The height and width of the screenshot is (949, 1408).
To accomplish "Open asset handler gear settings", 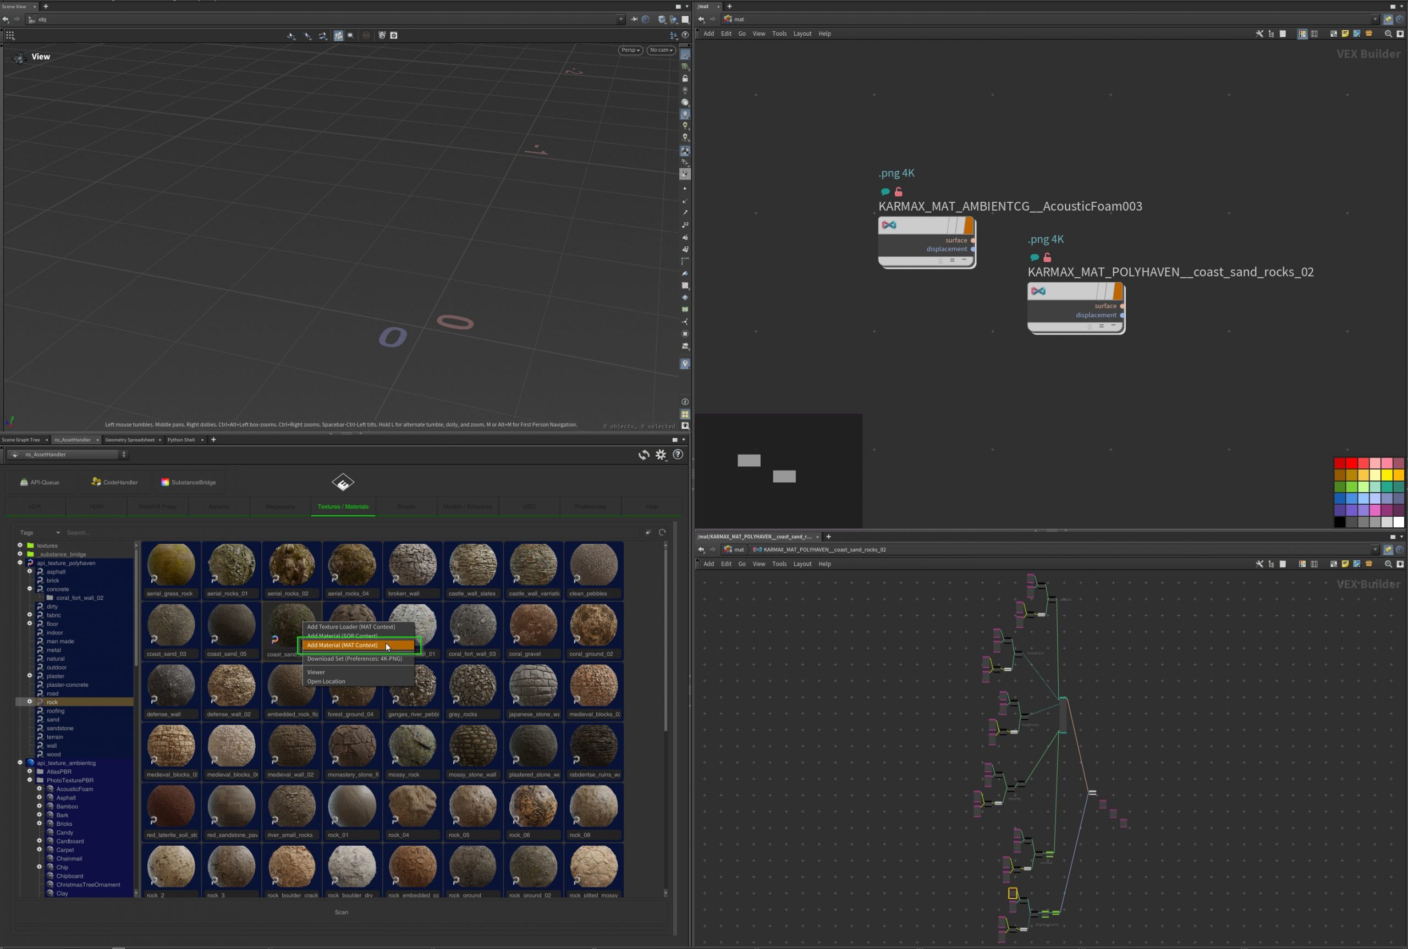I will tap(661, 455).
